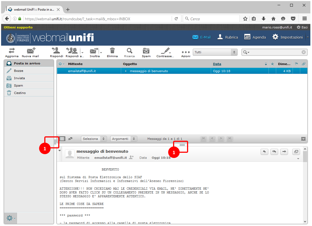Open message in new window icon
Image resolution: width=312 pixels, height=226 pixels.
[x=296, y=152]
